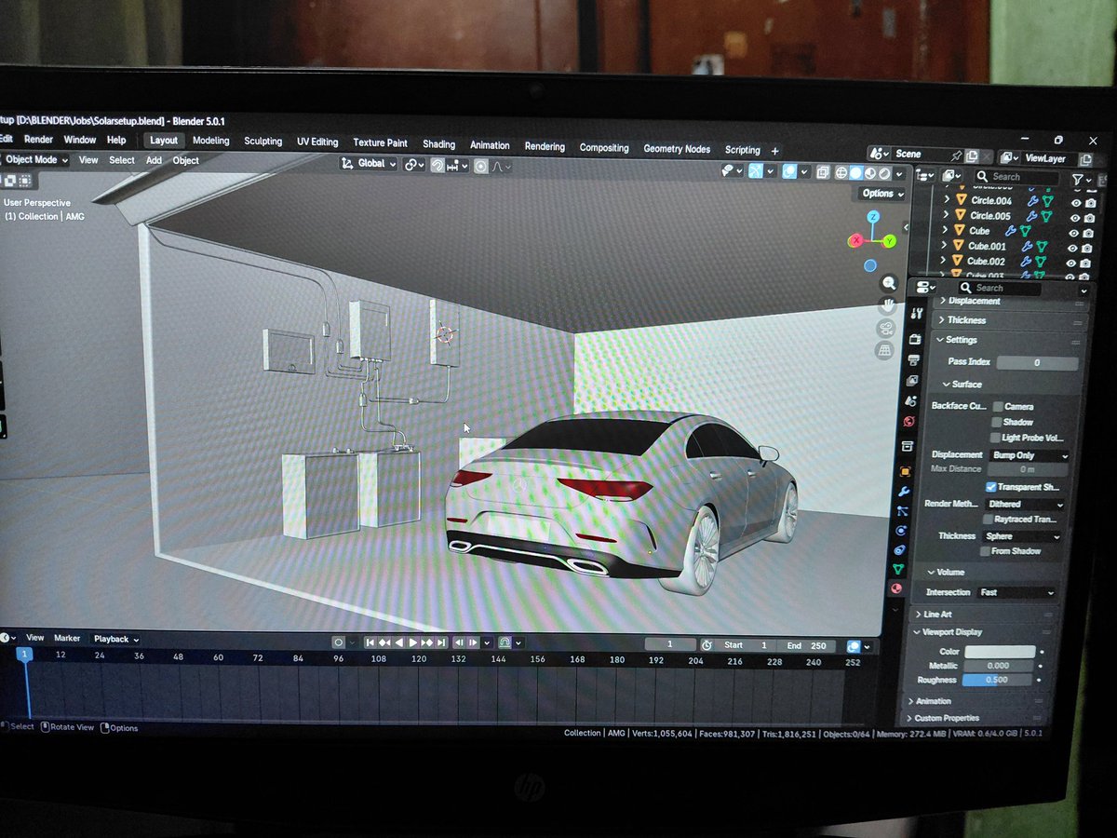
Task: Open the timeline Marker menu
Action: coord(67,638)
